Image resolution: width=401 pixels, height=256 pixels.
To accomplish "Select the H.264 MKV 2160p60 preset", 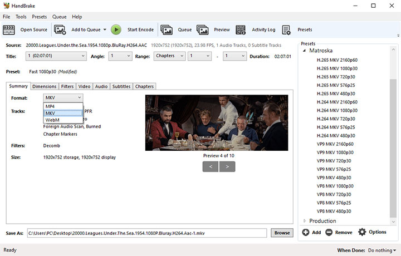I will click(337, 102).
